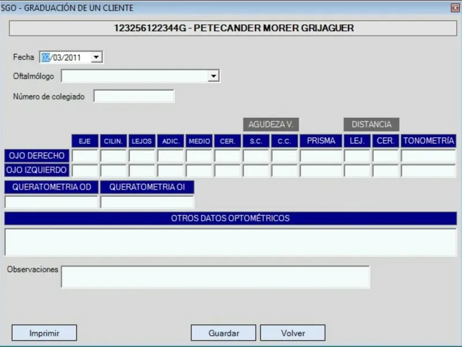Click the CILIN. column header
This screenshot has height=347, width=462.
tap(113, 141)
